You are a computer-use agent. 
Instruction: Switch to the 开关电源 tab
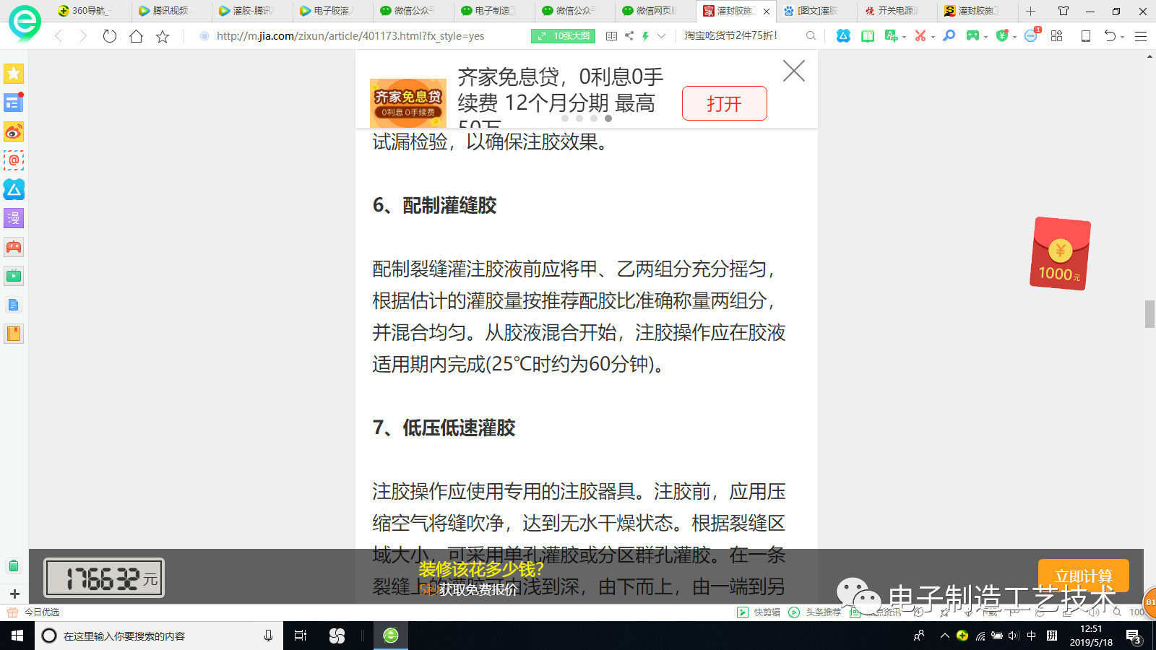tap(897, 11)
